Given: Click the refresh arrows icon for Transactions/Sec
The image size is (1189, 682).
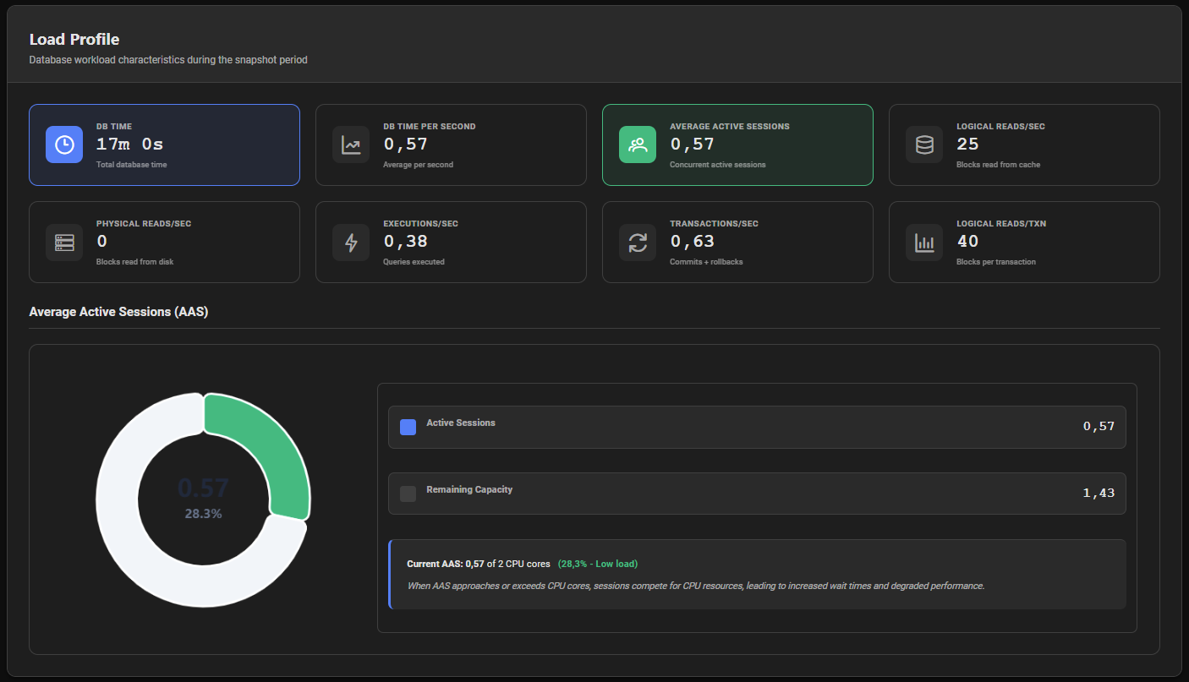Looking at the screenshot, I should [638, 242].
